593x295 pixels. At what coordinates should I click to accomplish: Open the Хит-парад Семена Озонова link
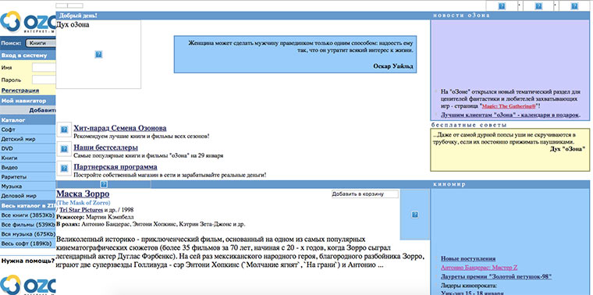[x=120, y=128]
